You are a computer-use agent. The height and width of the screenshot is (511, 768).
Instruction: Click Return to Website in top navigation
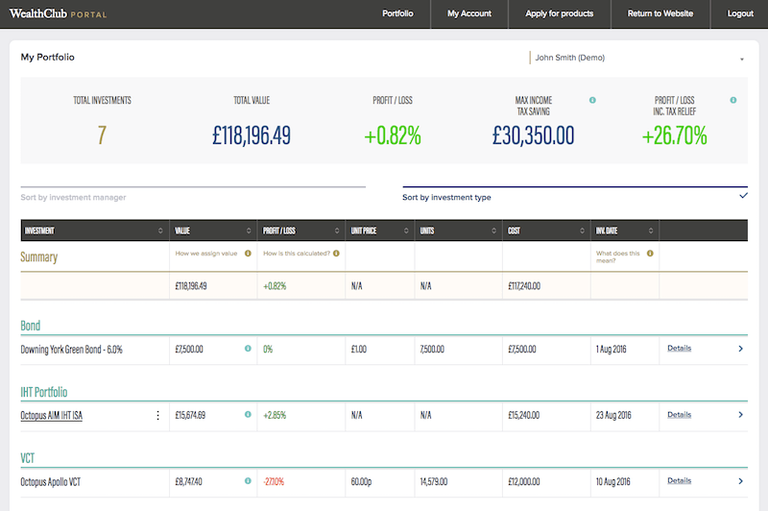point(660,13)
